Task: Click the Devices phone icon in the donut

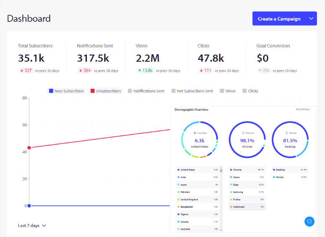Action: 286,133
